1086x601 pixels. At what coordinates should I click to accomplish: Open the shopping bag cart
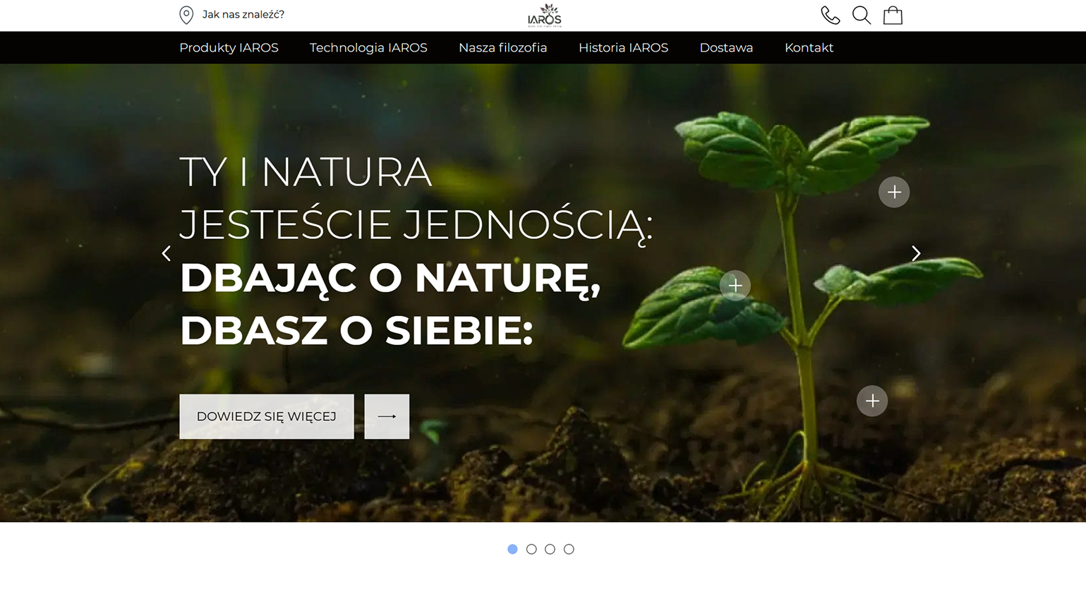(893, 16)
